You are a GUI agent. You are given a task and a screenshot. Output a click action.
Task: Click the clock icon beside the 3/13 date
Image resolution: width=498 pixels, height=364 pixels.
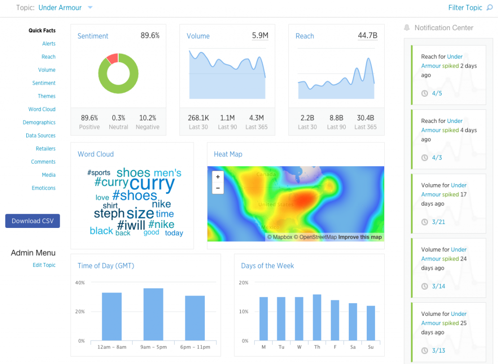425,351
